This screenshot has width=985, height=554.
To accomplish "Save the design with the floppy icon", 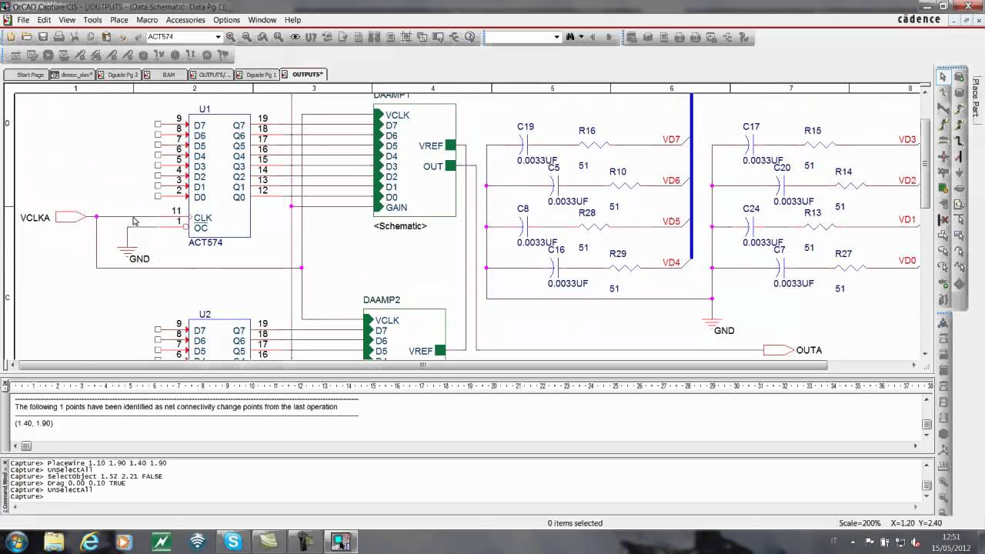I will 43,36.
